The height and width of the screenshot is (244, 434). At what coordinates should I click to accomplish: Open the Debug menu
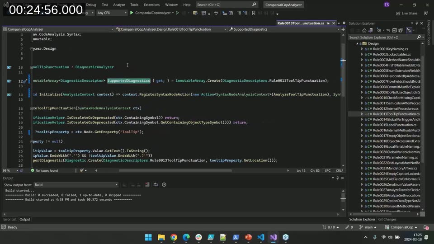coord(91,5)
